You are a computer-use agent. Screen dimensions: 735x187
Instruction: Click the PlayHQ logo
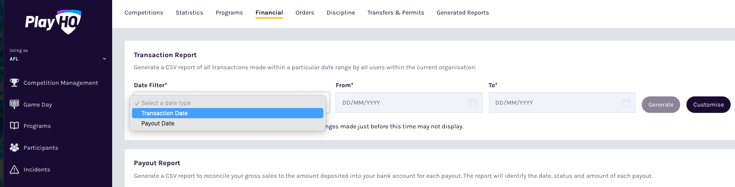tap(53, 22)
